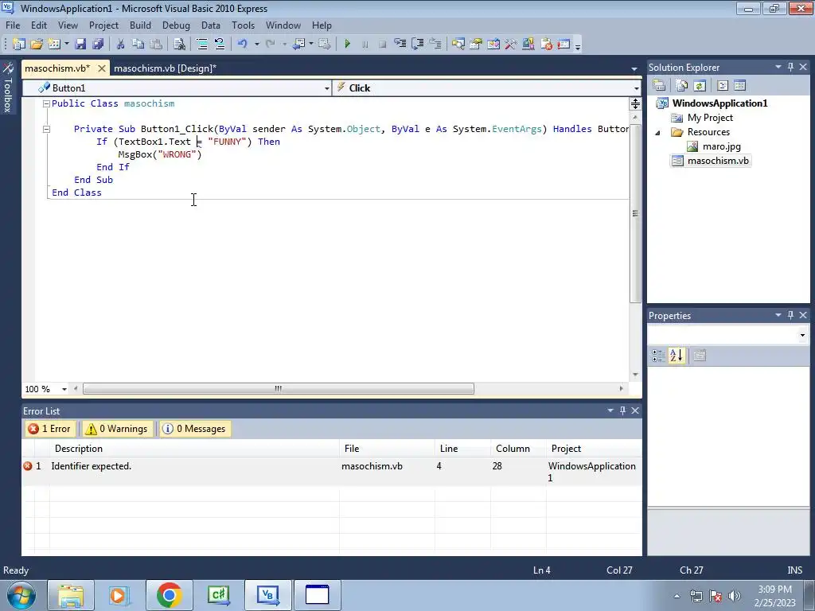Screen dimensions: 815x611
Task: Click the Add New Item toolbar icon
Action: pyautogui.click(x=53, y=45)
